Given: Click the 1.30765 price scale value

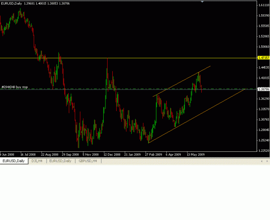Looking at the screenshot, I should coord(264,119).
